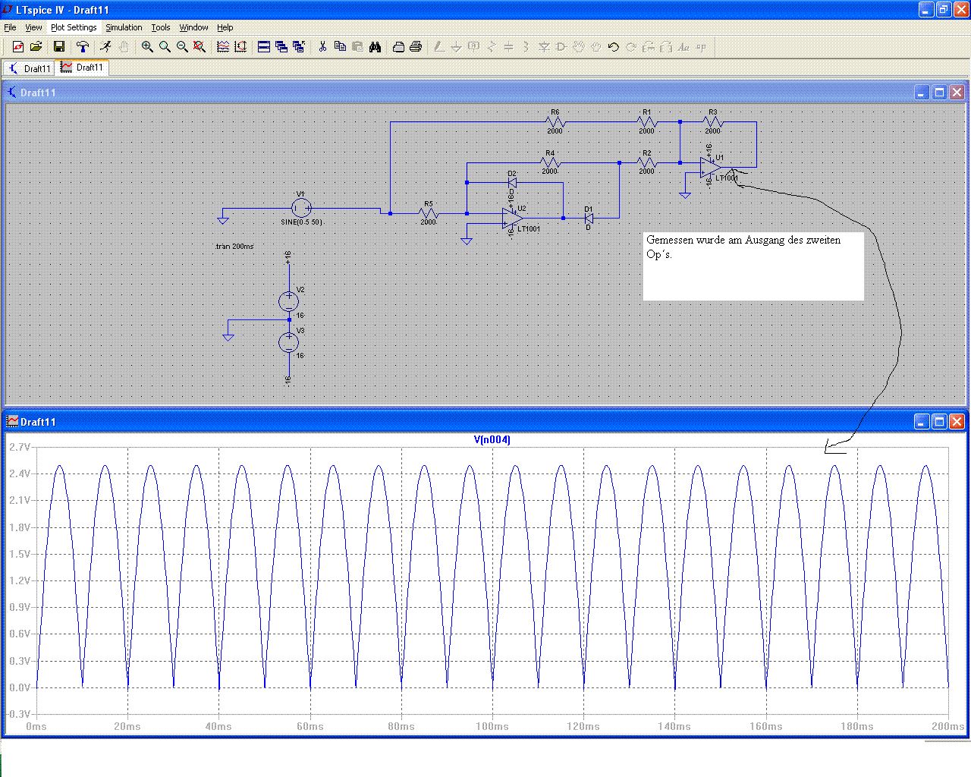Click the Print icon in toolbar
This screenshot has height=777, width=971.
click(x=416, y=47)
